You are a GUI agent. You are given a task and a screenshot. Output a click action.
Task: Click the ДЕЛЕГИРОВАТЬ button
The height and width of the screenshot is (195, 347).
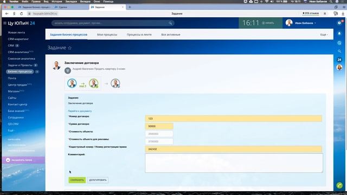pos(98,180)
